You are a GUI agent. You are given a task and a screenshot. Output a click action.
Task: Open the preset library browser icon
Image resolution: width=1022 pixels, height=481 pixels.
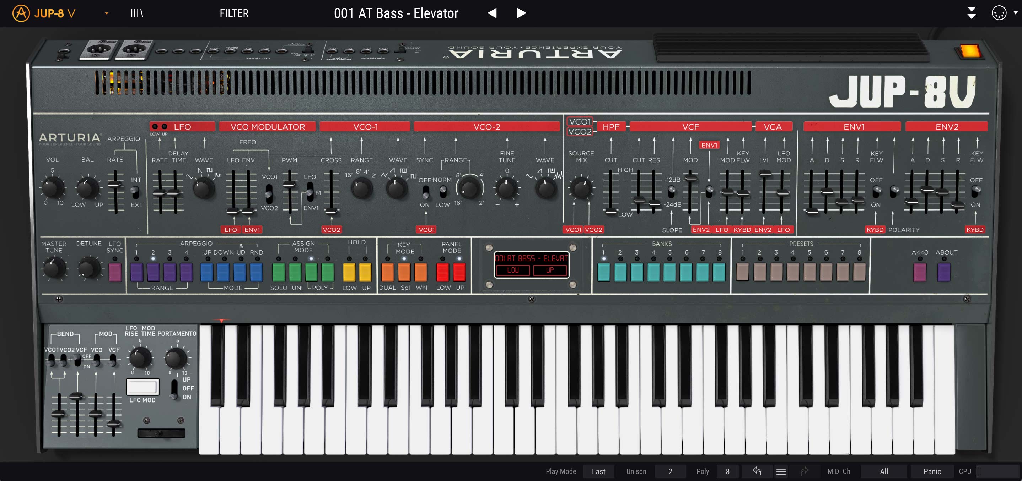[x=137, y=13]
